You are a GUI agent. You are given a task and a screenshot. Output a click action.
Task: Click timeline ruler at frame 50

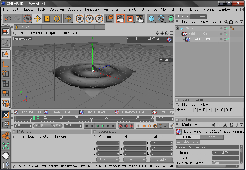[x=91, y=119]
